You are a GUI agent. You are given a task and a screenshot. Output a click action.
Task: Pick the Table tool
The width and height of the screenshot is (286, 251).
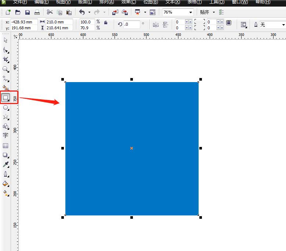[6, 145]
